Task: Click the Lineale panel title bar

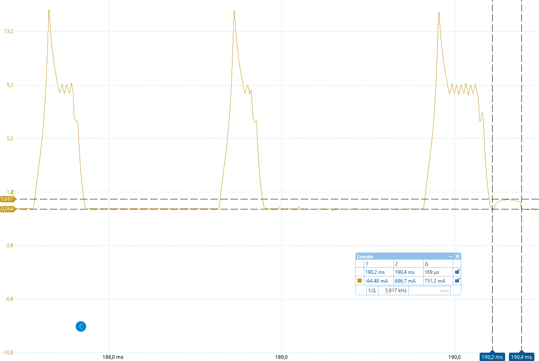Action: coord(397,256)
